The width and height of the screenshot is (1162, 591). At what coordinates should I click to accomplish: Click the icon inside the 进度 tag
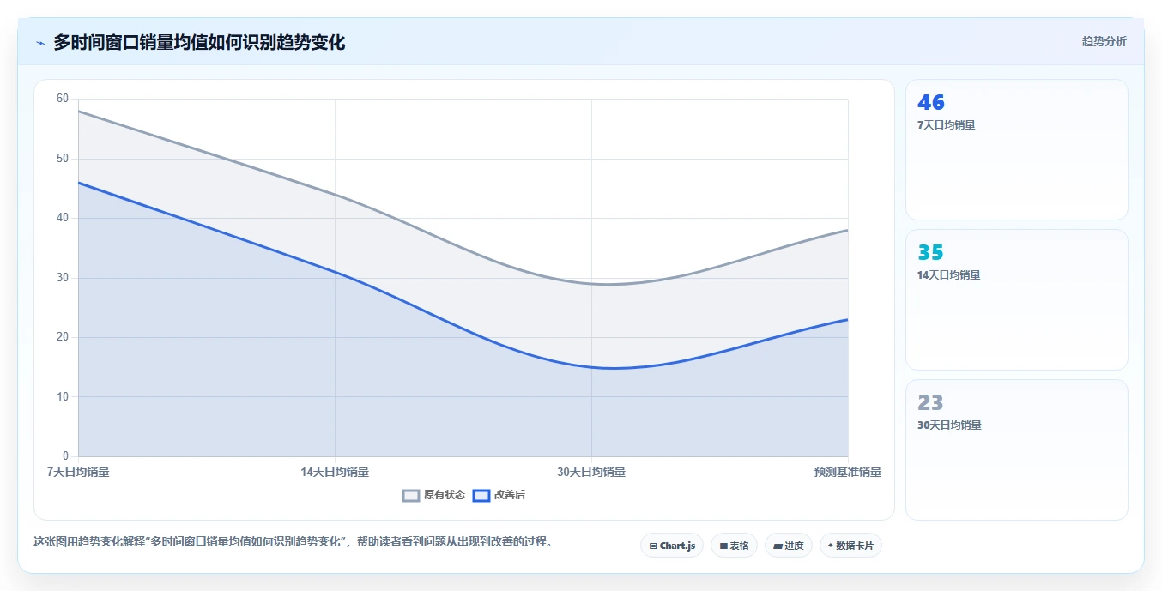778,546
